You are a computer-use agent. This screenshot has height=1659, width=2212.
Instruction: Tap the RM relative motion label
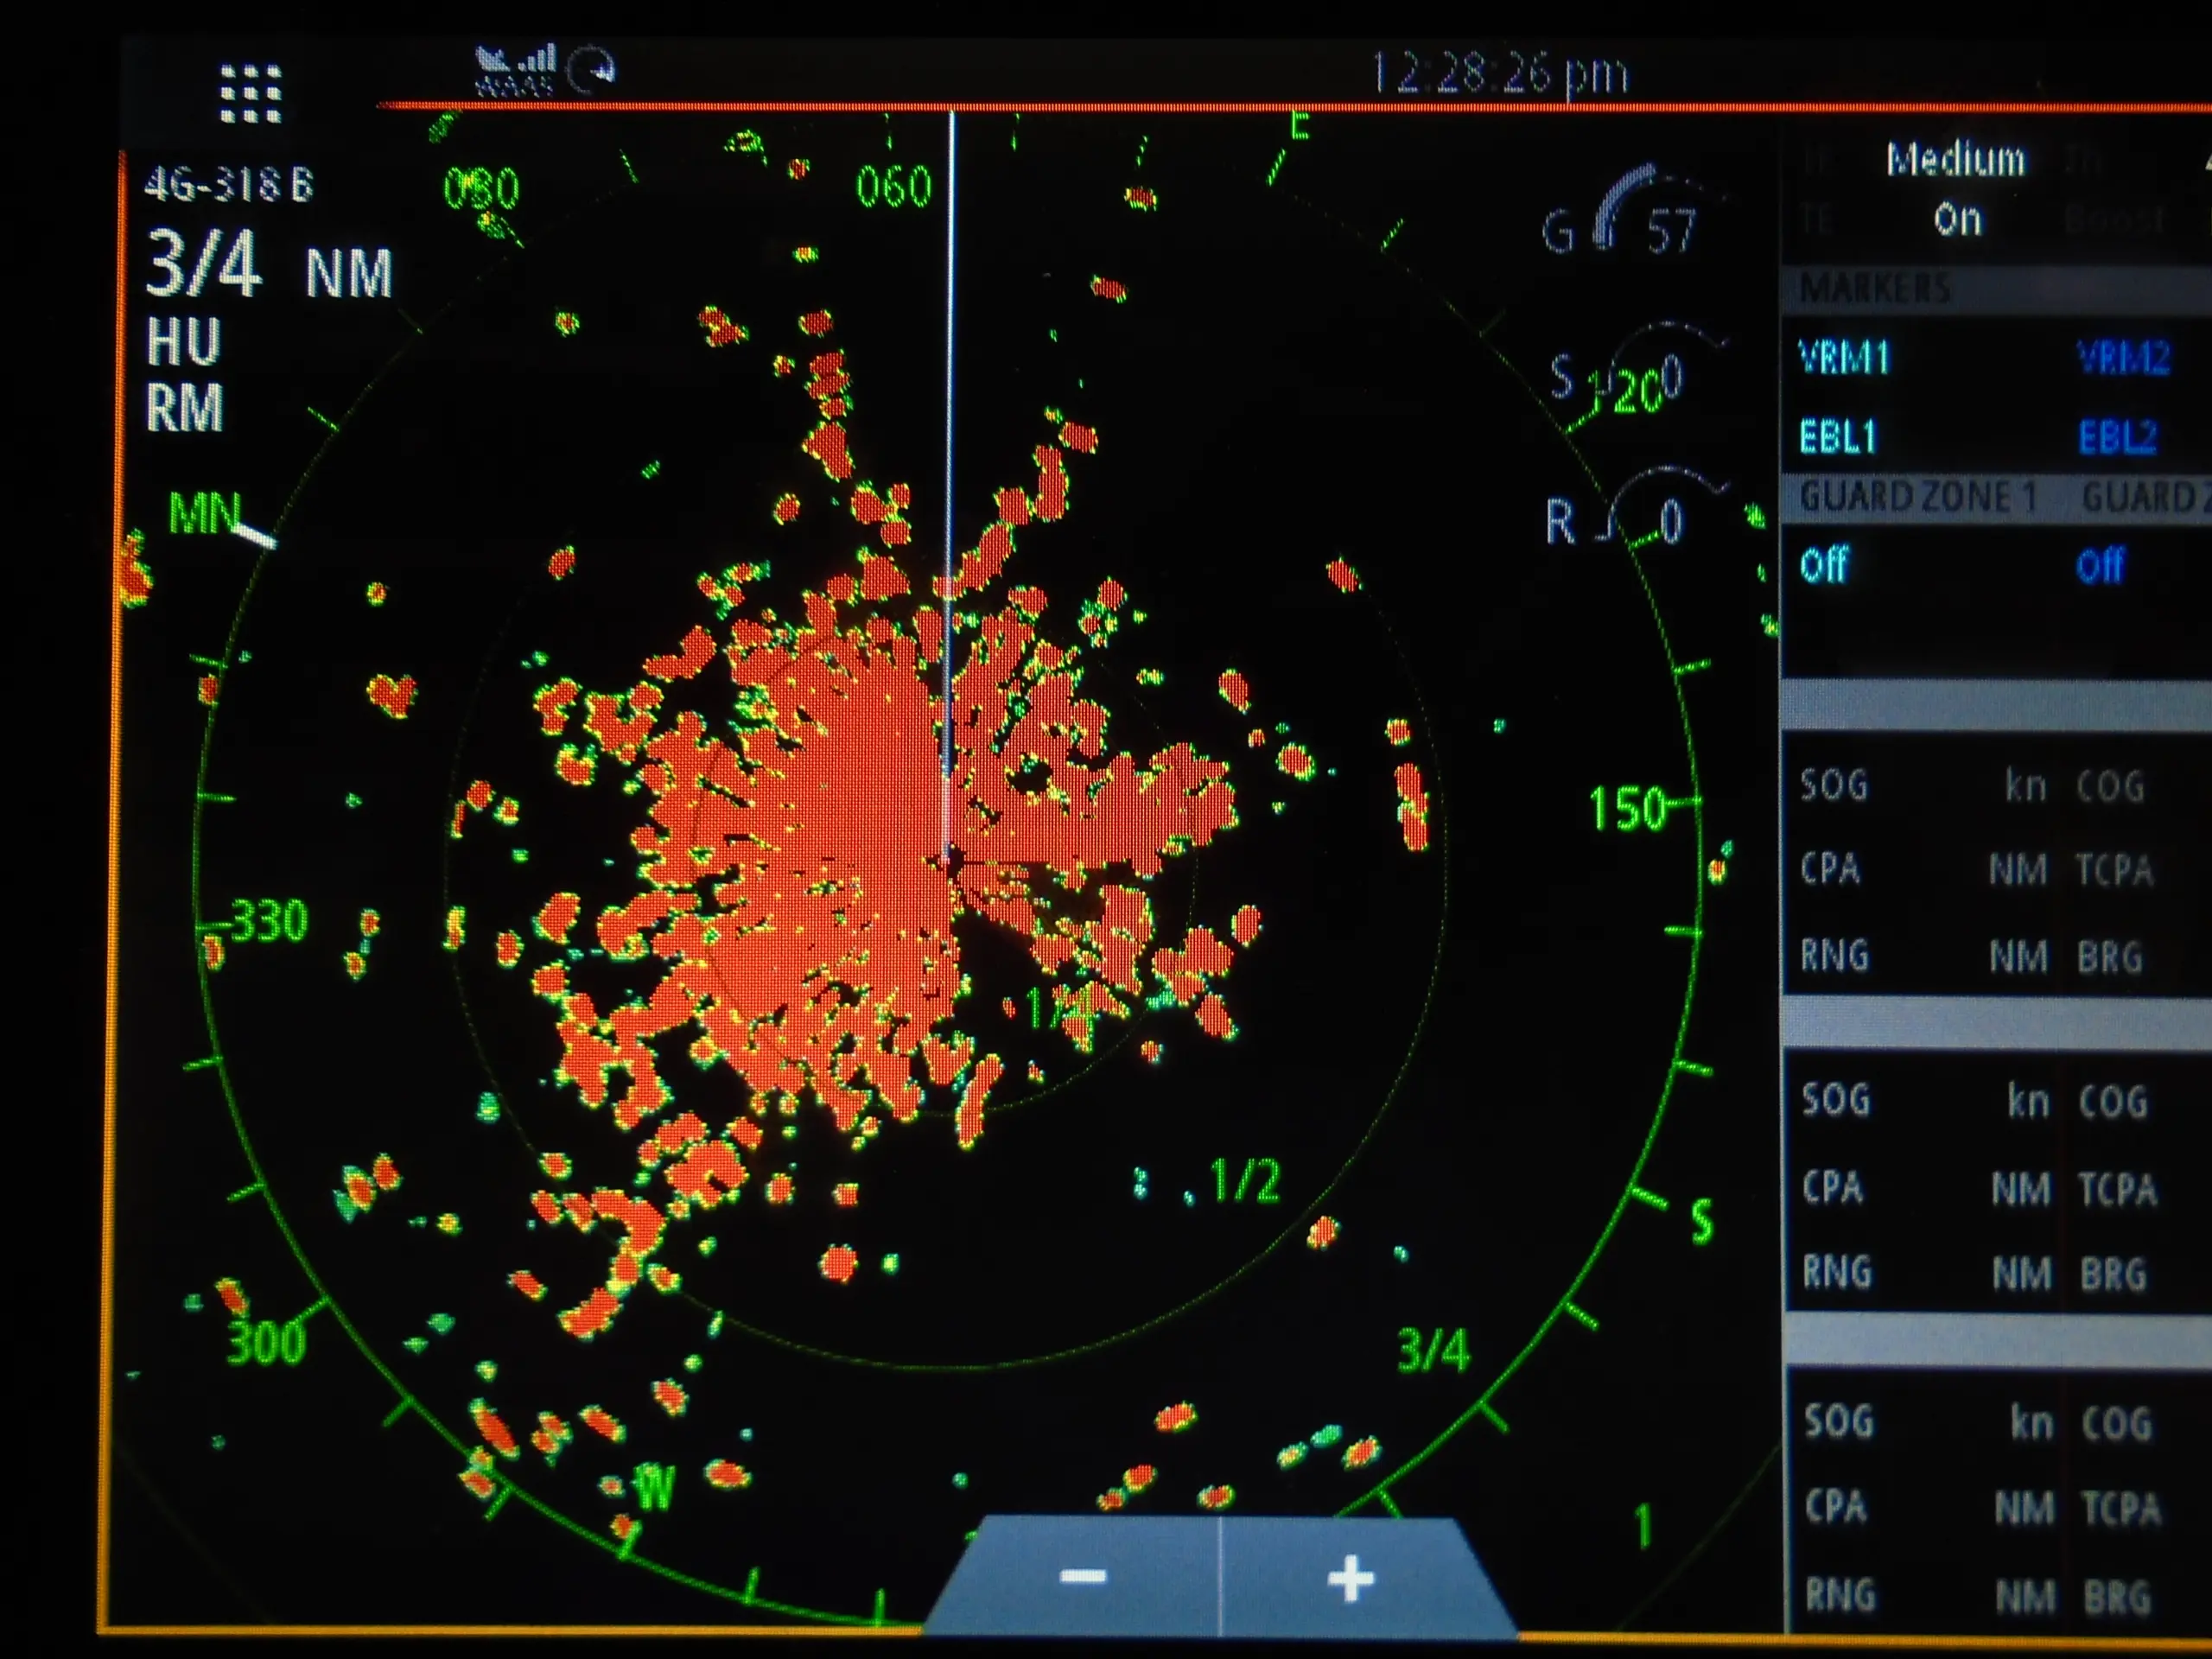[x=185, y=407]
